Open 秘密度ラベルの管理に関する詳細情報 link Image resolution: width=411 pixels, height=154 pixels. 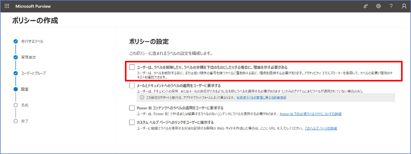coord(261,98)
